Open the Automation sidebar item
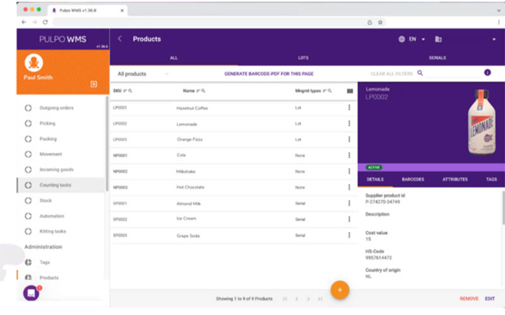 [x=52, y=216]
